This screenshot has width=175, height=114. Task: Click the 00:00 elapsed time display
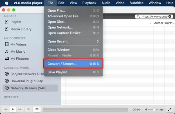(x=136, y=110)
